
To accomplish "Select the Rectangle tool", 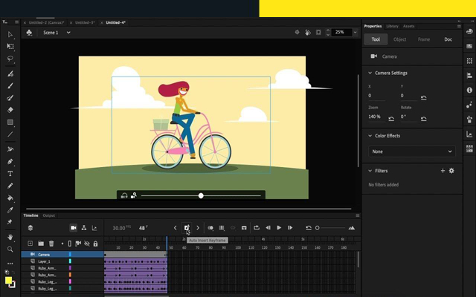I will tap(10, 123).
